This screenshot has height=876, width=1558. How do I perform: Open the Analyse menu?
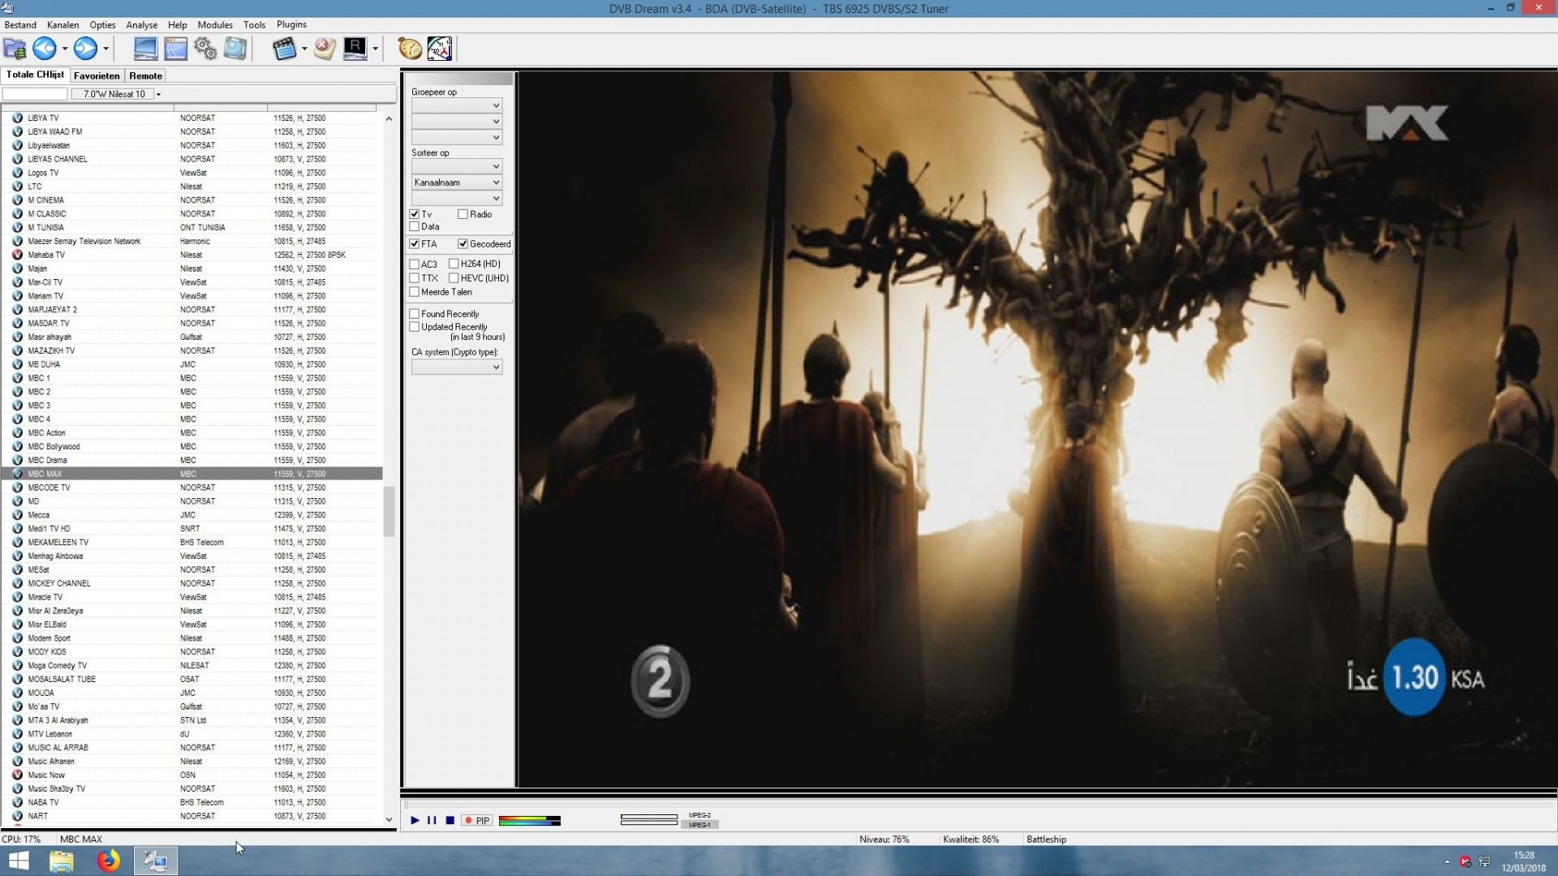141,25
